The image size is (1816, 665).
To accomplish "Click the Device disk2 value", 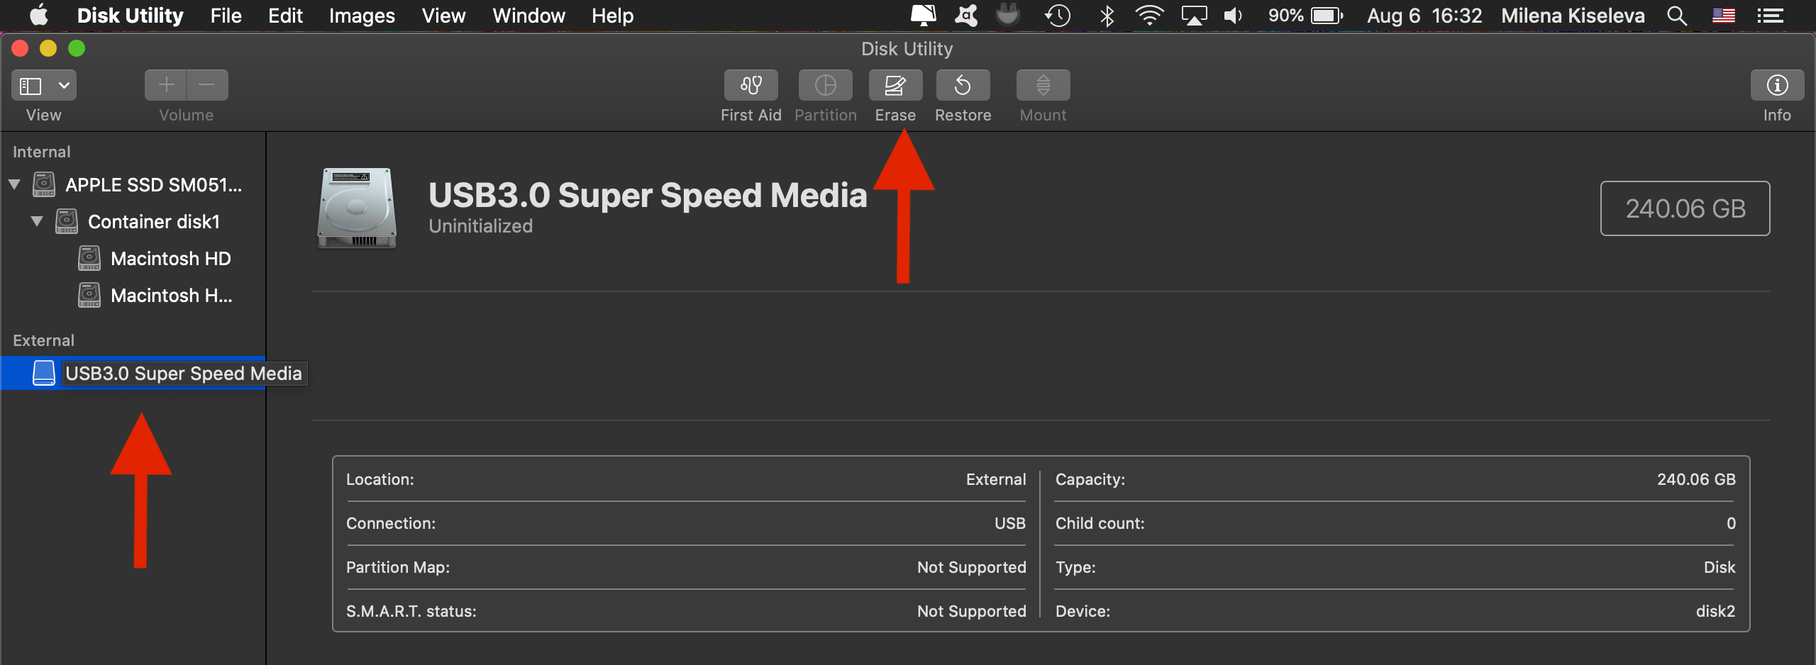I will pos(1715,611).
